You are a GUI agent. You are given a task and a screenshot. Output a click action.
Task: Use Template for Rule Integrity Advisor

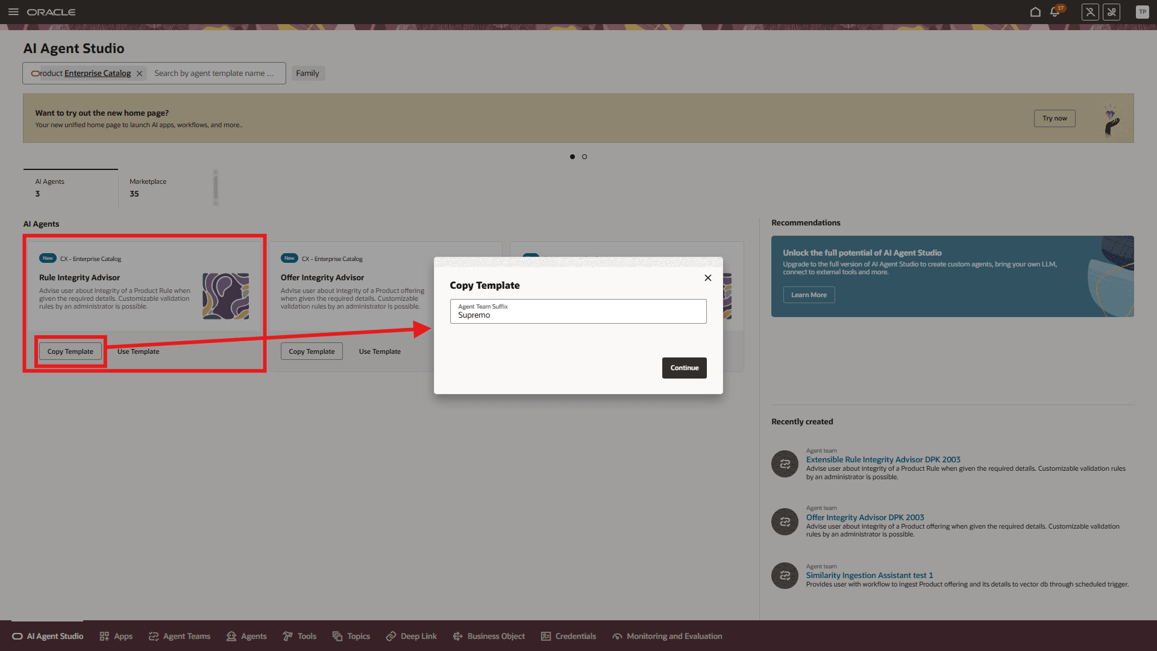[139, 351]
